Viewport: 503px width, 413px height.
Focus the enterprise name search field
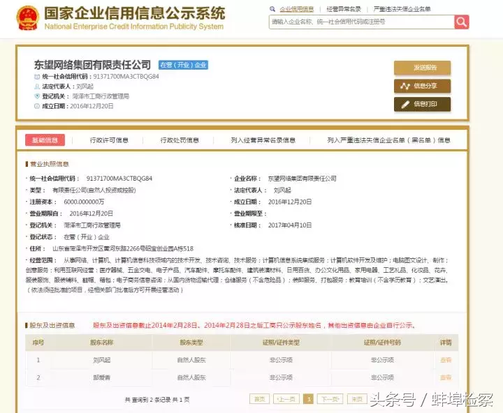[x=362, y=22]
